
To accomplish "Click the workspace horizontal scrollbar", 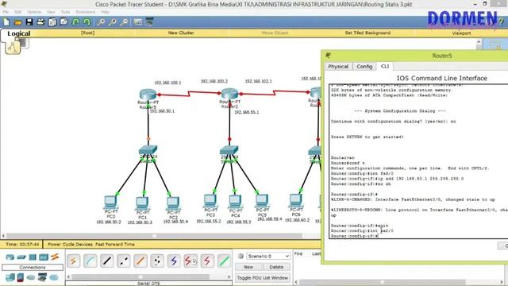I will (x=154, y=236).
